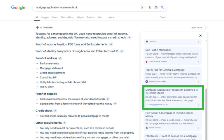Open 'Mortgage Application Process UK Explained' source
The width and height of the screenshot is (224, 140).
click(171, 91)
